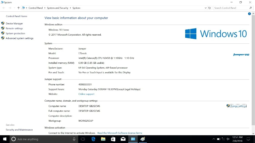
Task: Open the clock showing 12:57 AM
Action: (237, 139)
